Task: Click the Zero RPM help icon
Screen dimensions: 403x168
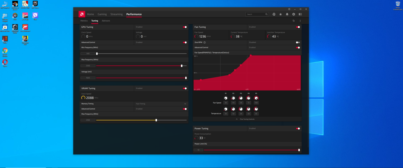Action: coord(205,42)
